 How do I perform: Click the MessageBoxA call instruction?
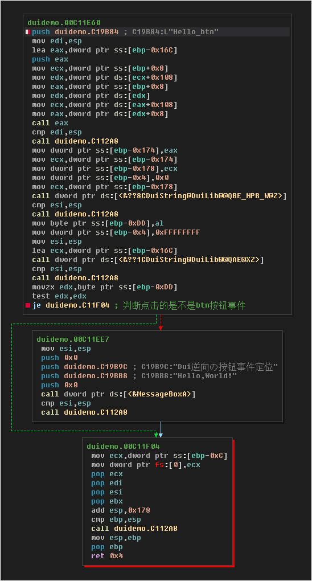point(118,394)
